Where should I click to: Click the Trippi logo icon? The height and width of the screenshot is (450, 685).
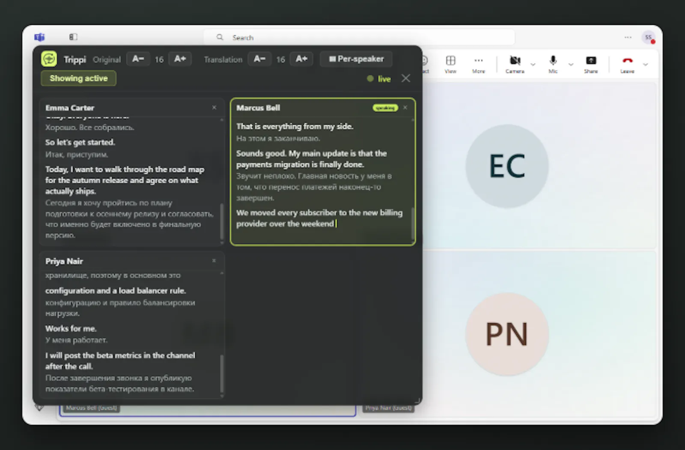49,59
